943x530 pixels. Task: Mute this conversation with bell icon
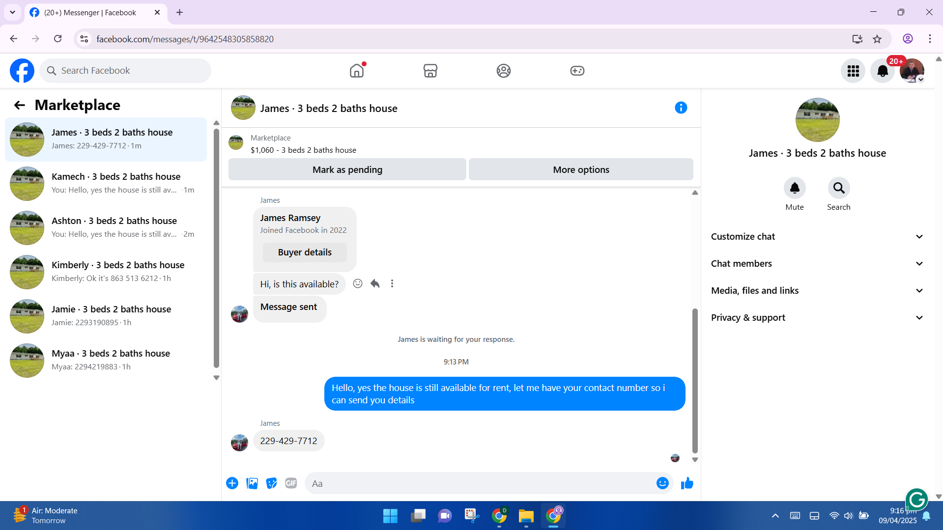point(795,188)
